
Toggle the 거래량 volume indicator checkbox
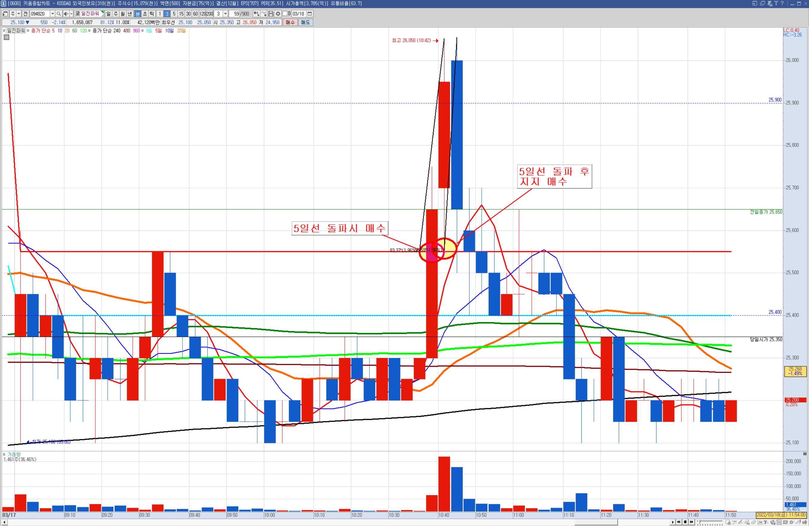4,454
